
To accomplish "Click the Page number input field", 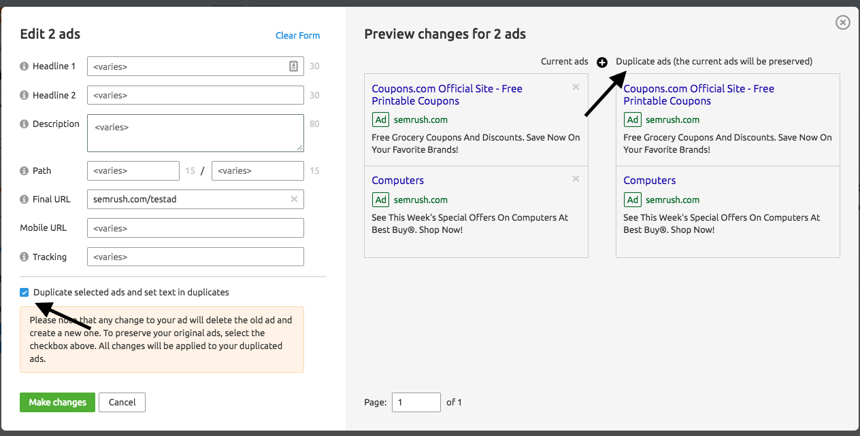I will point(416,402).
